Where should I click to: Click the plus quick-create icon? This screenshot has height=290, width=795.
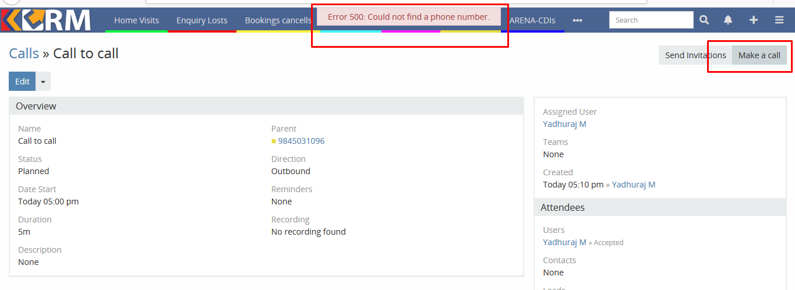point(754,20)
